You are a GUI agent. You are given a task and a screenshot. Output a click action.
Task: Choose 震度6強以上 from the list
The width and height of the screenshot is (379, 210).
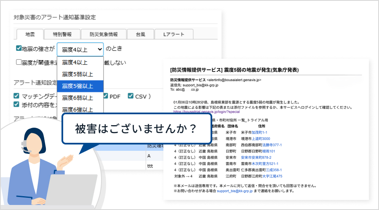80,109
